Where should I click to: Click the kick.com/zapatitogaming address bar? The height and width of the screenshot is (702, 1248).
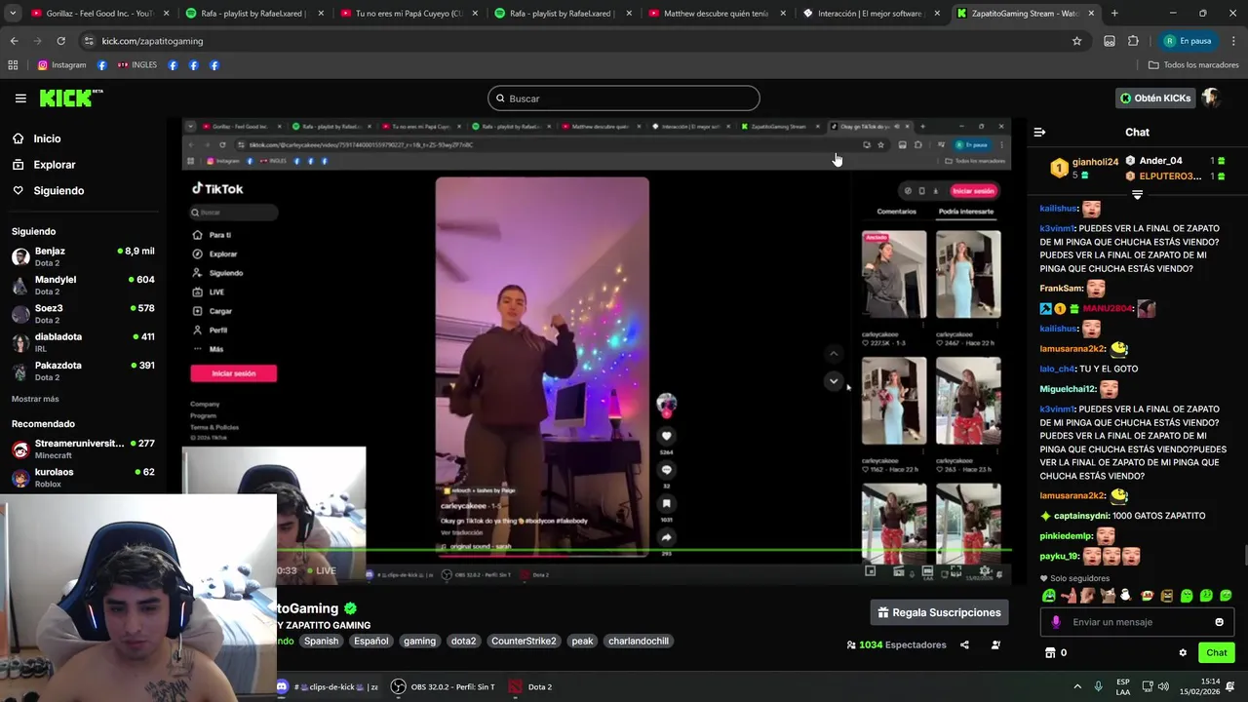[152, 41]
